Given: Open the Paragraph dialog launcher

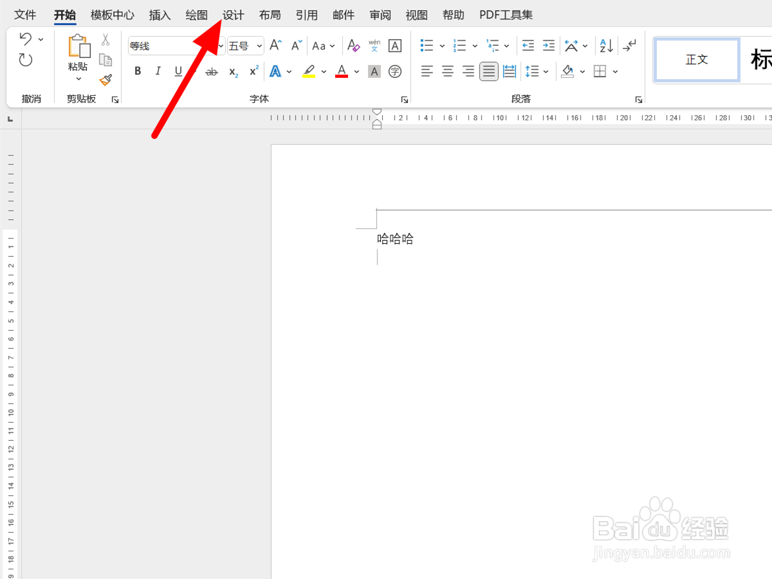Looking at the screenshot, I should pyautogui.click(x=639, y=100).
